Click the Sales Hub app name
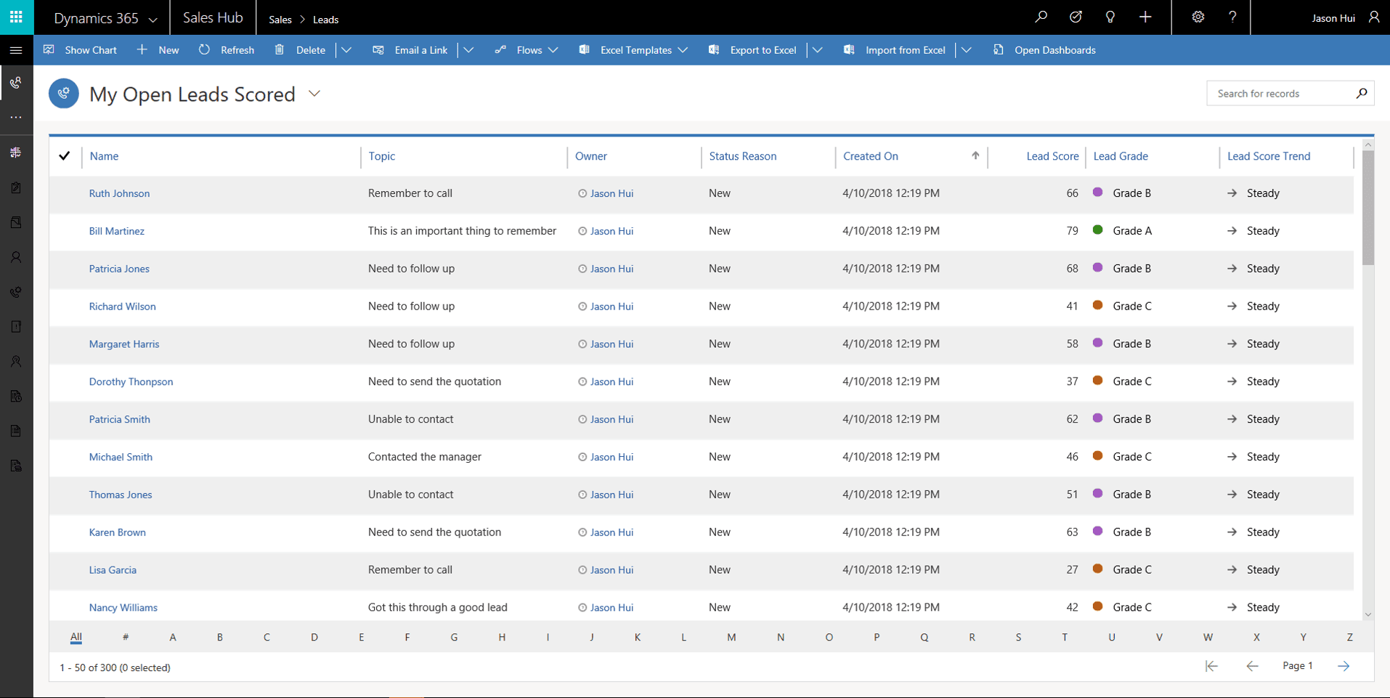 (213, 17)
